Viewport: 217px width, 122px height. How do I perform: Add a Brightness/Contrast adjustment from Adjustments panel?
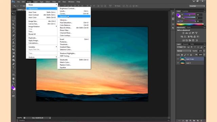click(183, 33)
